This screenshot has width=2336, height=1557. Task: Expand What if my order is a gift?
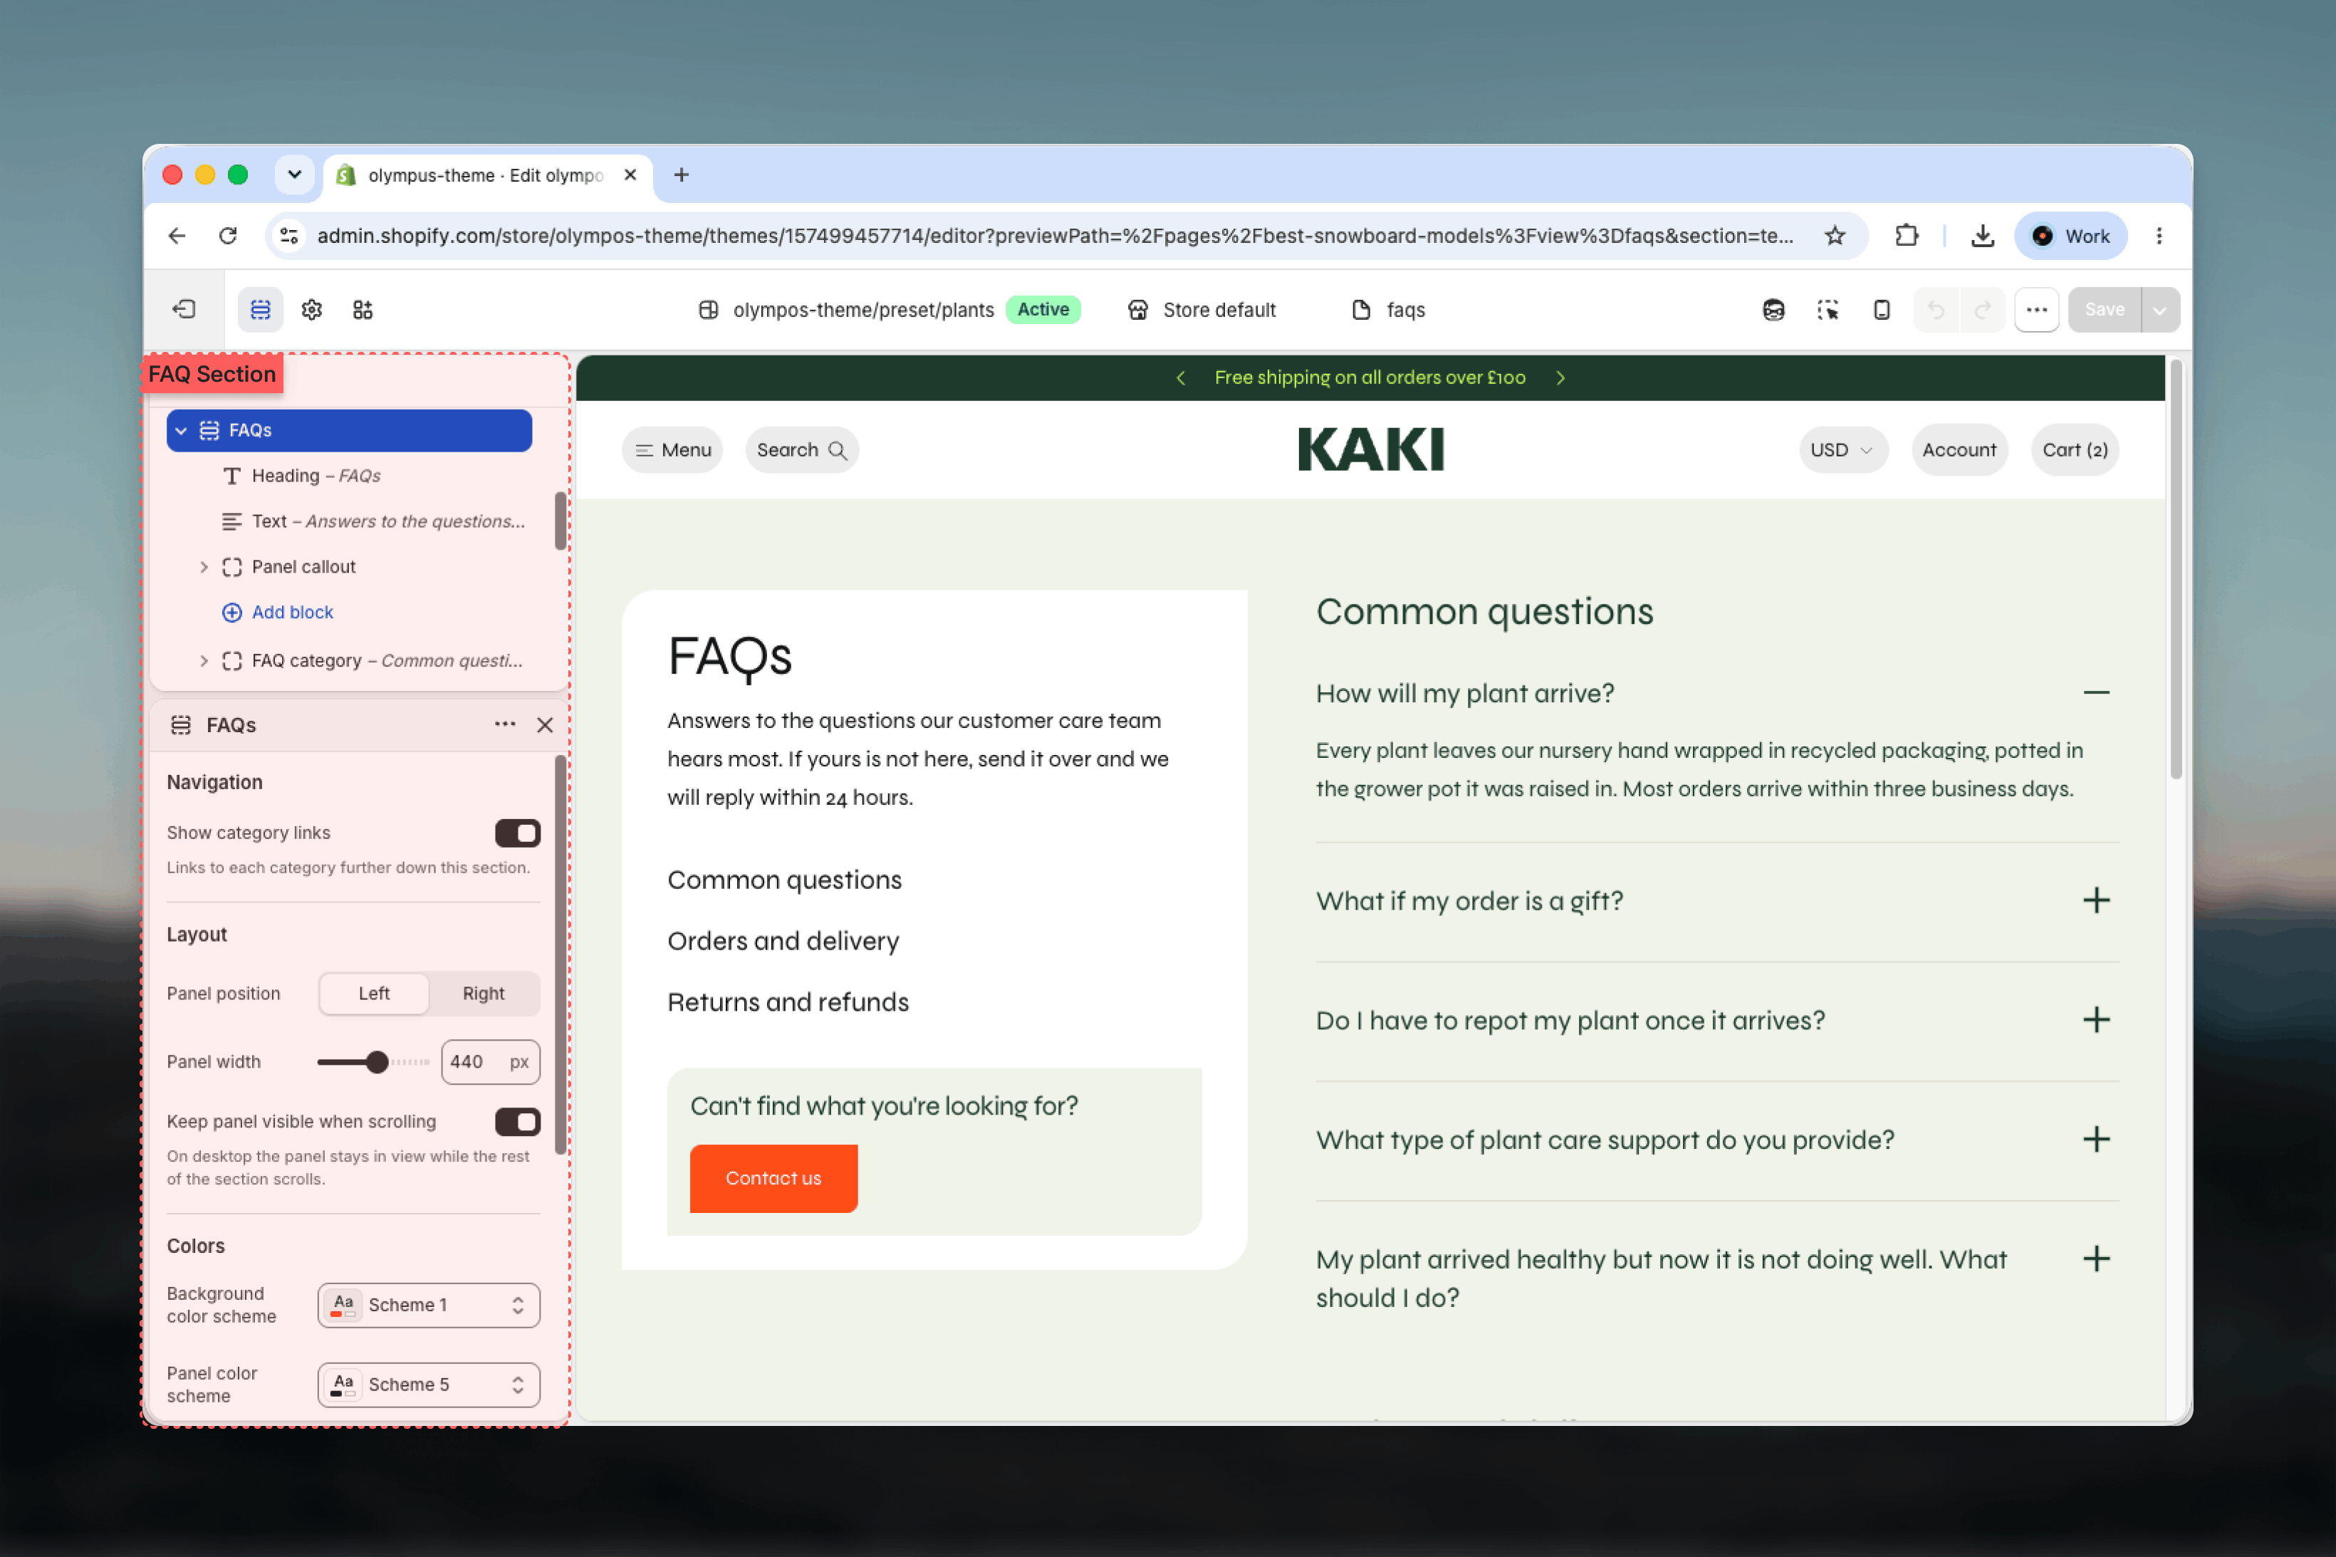[x=1716, y=902]
